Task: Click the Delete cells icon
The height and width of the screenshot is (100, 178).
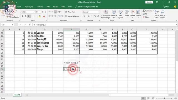Action: [133, 12]
